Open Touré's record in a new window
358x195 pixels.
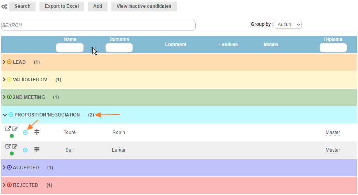(8, 129)
